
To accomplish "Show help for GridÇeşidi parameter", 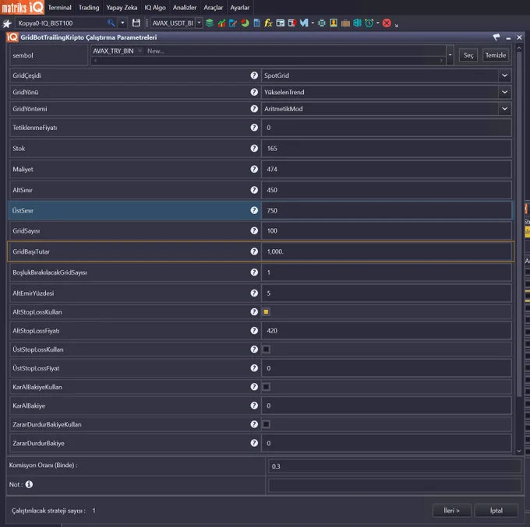I will point(254,76).
